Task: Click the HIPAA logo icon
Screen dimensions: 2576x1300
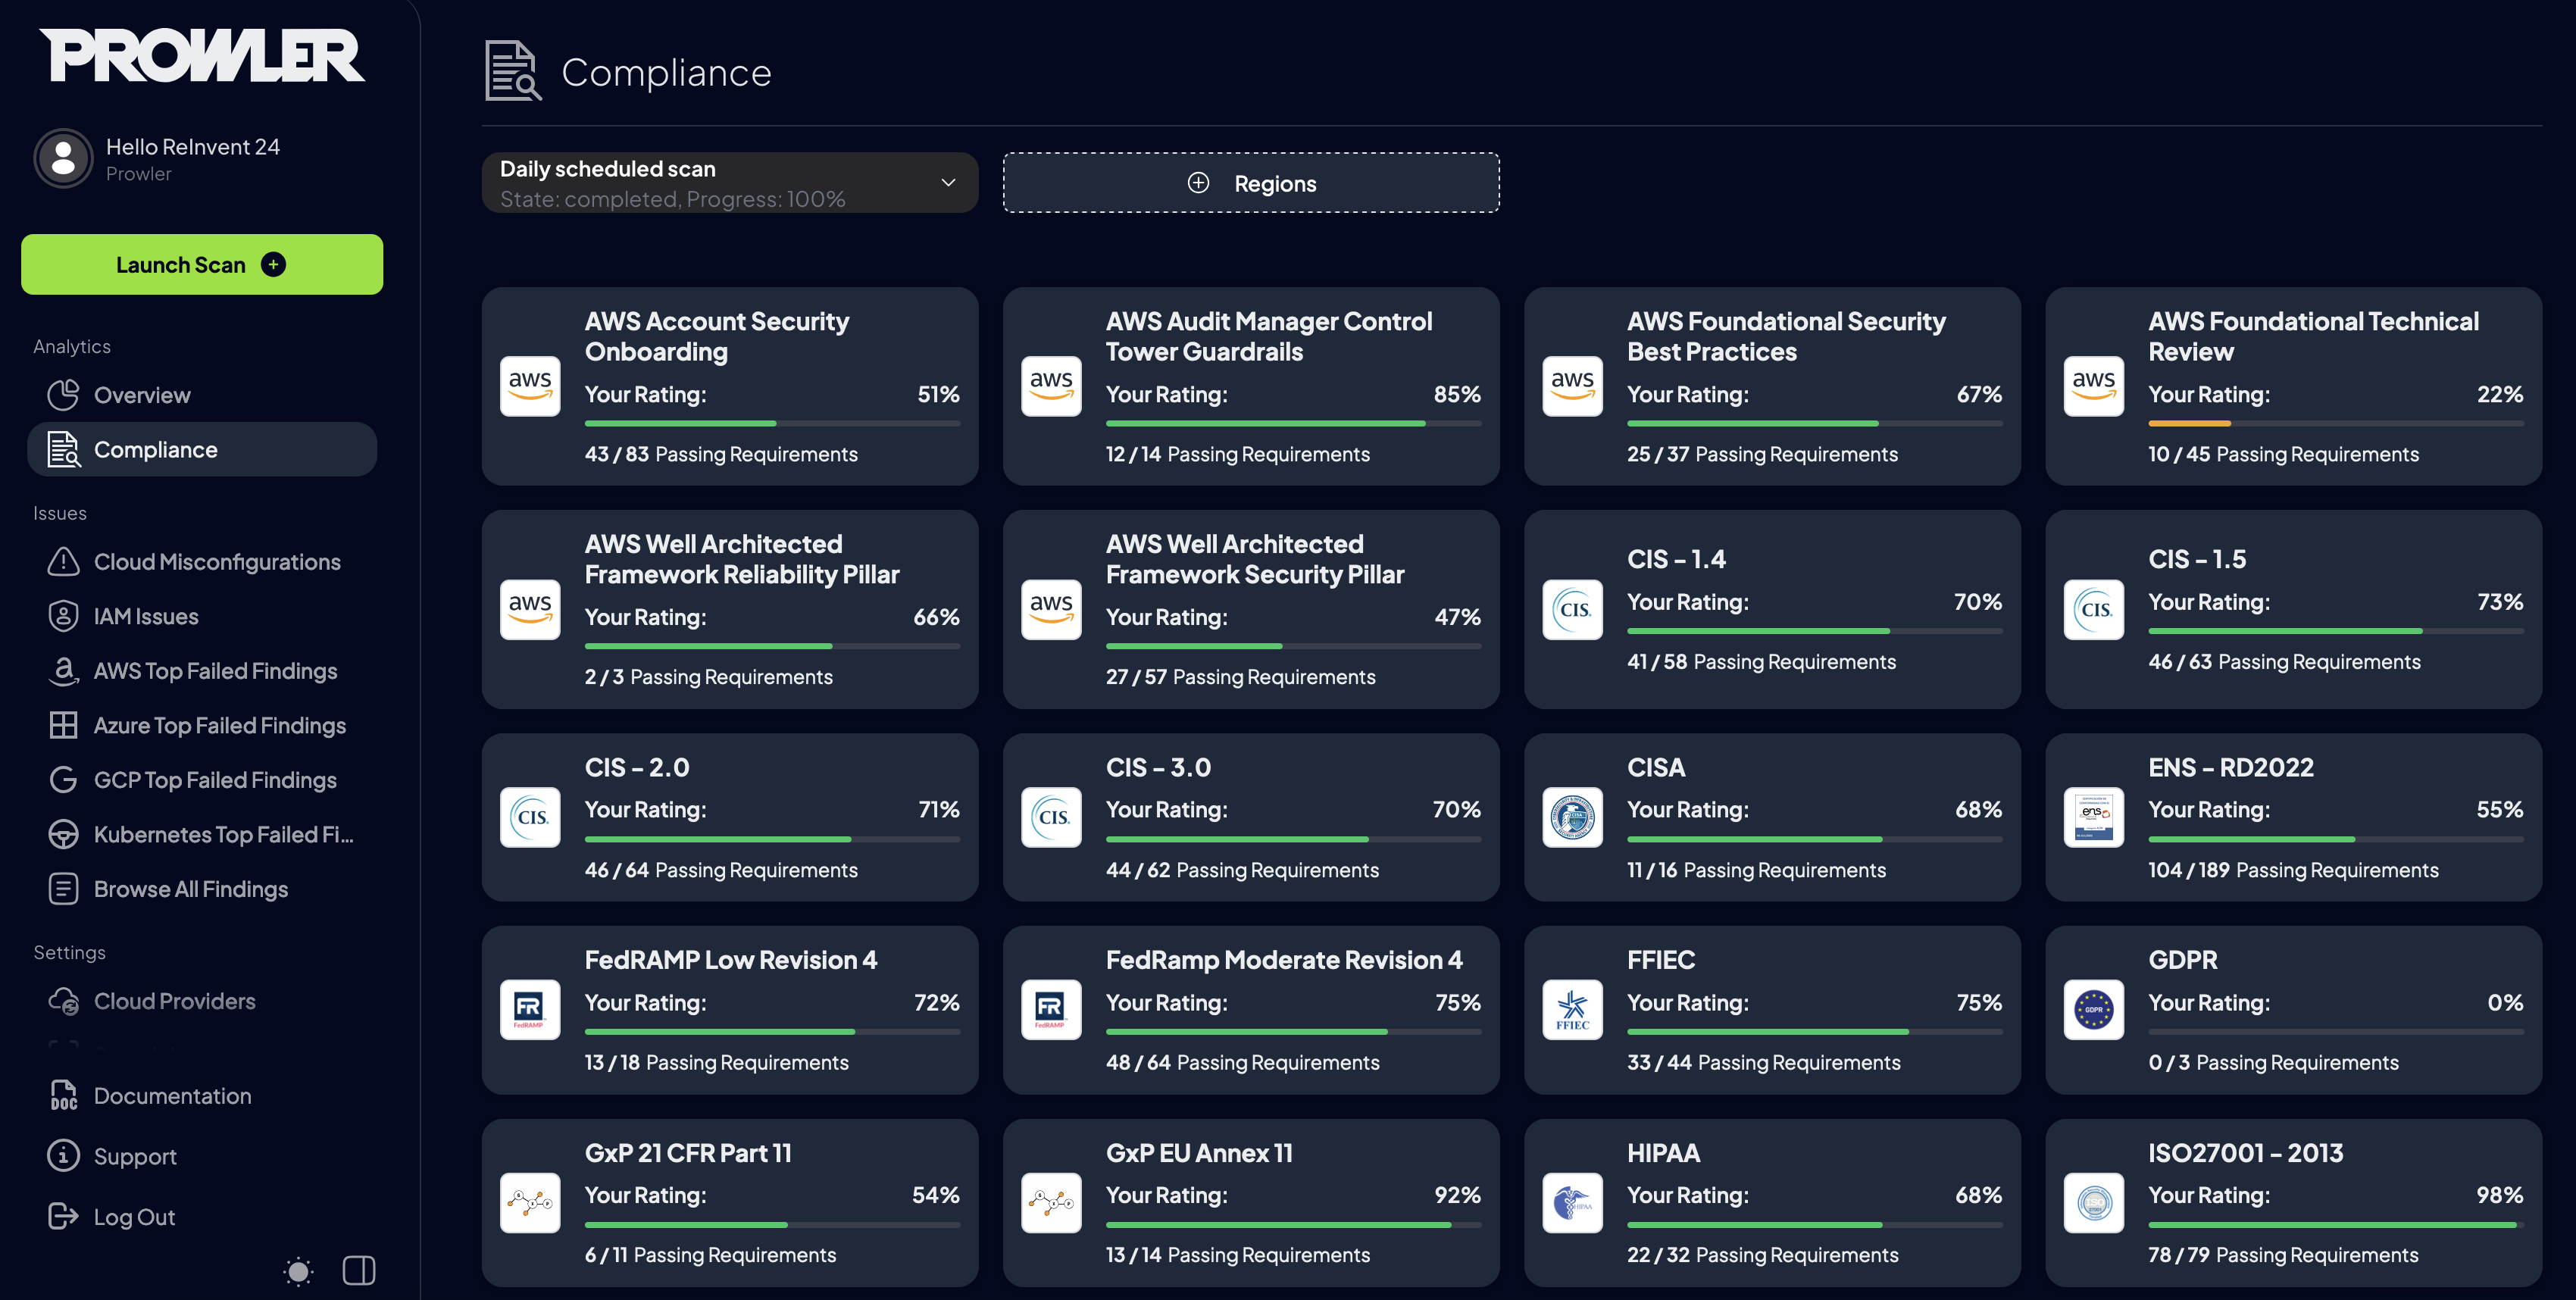Action: 1572,1203
